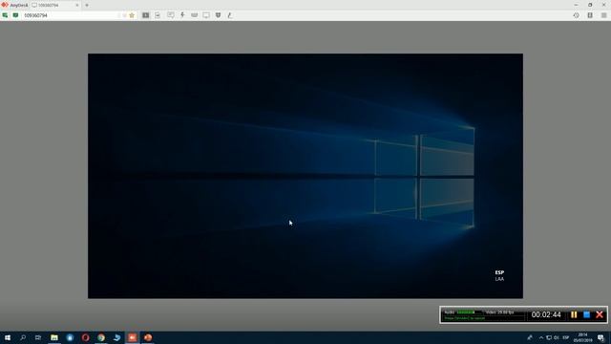This screenshot has width=611, height=344.
Task: Click the host ESP input language indicator
Action: click(566, 337)
